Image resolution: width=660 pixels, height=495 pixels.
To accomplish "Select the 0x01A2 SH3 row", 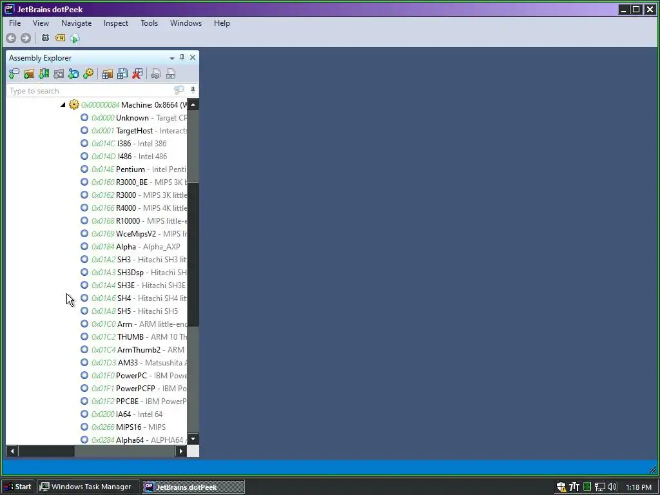I will 134,260.
